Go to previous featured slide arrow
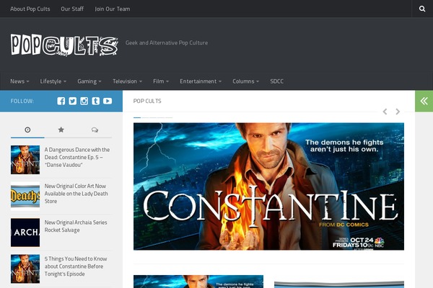Image resolution: width=433 pixels, height=288 pixels. point(385,112)
